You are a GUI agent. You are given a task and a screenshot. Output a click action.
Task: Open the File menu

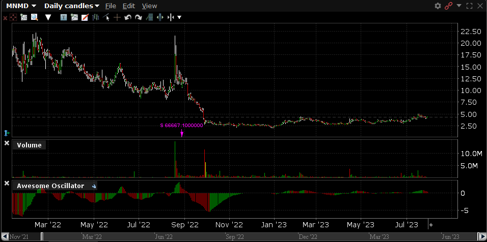[111, 6]
